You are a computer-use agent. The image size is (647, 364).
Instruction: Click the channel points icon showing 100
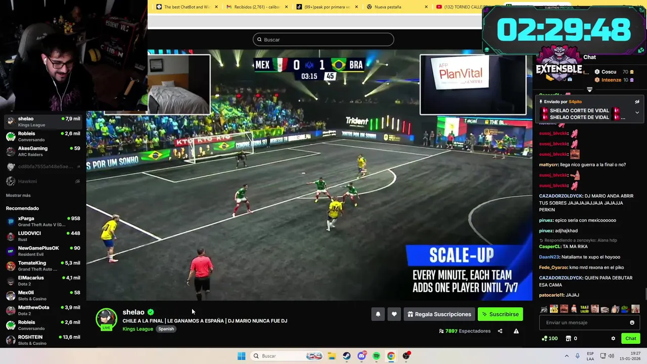tap(549, 338)
